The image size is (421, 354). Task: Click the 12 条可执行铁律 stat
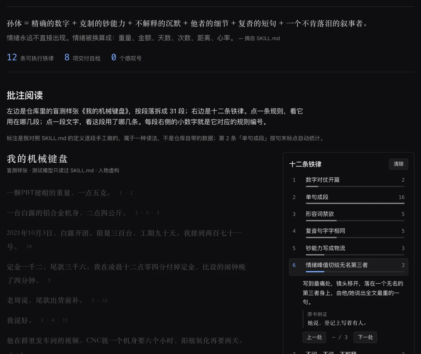click(x=30, y=57)
